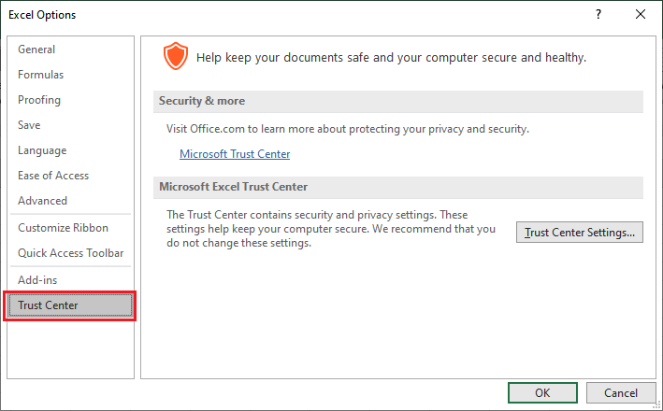The image size is (663, 411).
Task: Select the Add-ins category
Action: (37, 280)
